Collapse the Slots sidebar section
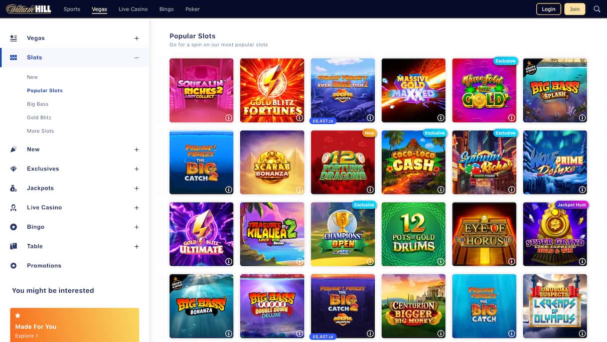 (136, 58)
